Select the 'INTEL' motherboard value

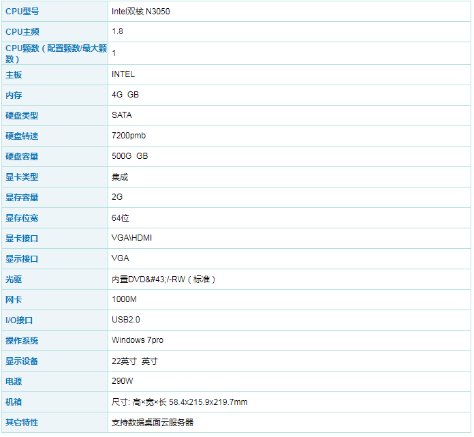123,74
